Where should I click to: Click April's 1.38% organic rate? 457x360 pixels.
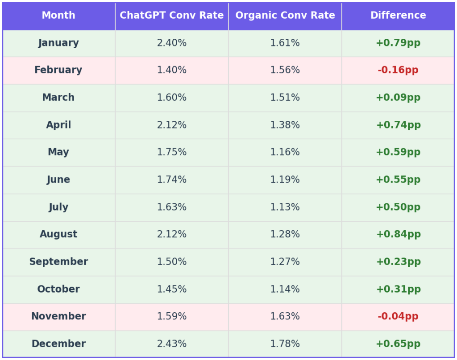285,125
